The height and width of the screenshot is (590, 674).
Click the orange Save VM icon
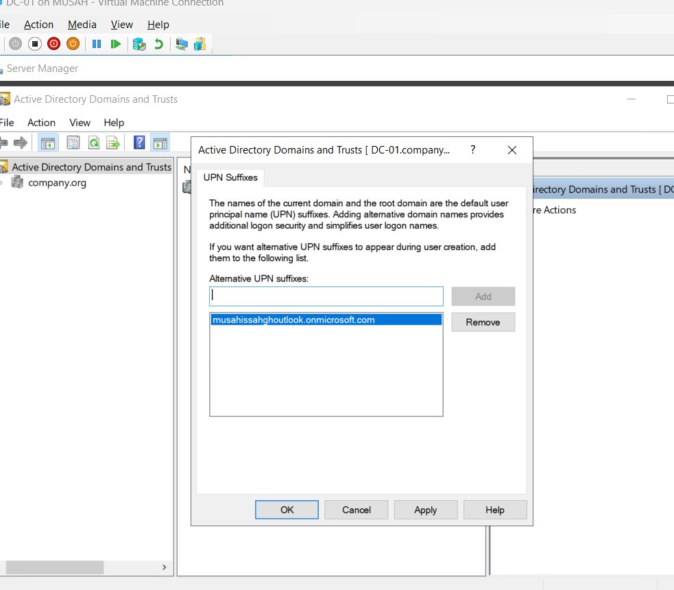73,44
